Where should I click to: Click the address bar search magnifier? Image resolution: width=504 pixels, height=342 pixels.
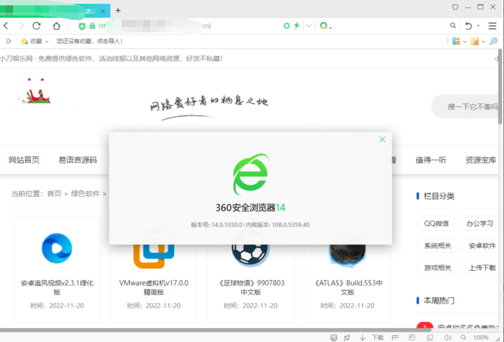click(452, 26)
